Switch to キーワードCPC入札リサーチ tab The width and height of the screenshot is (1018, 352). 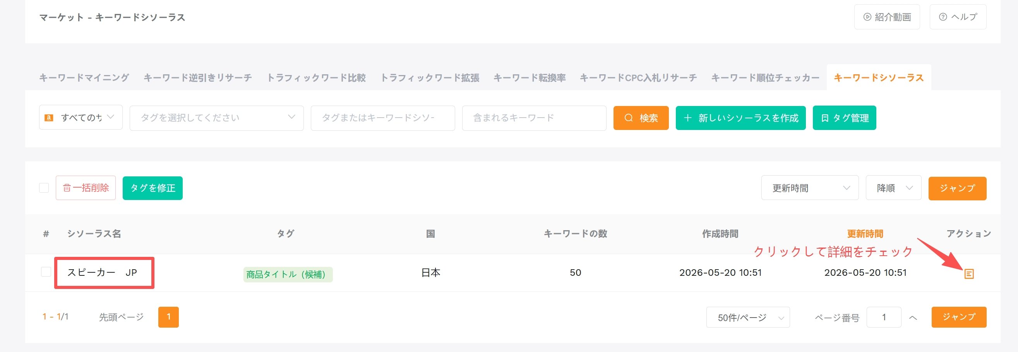638,78
